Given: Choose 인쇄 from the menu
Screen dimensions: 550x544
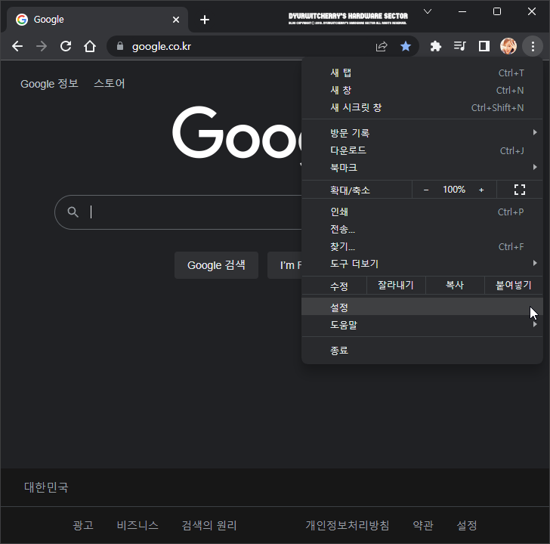Looking at the screenshot, I should click(422, 212).
